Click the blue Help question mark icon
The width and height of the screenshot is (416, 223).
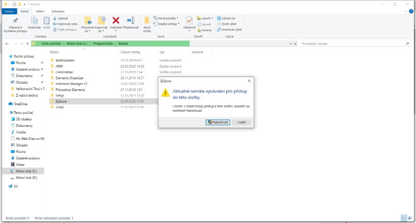click(x=411, y=11)
